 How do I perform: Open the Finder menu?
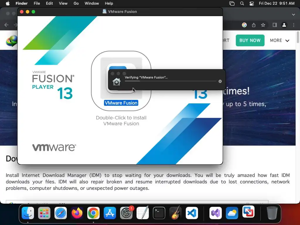point(21,4)
